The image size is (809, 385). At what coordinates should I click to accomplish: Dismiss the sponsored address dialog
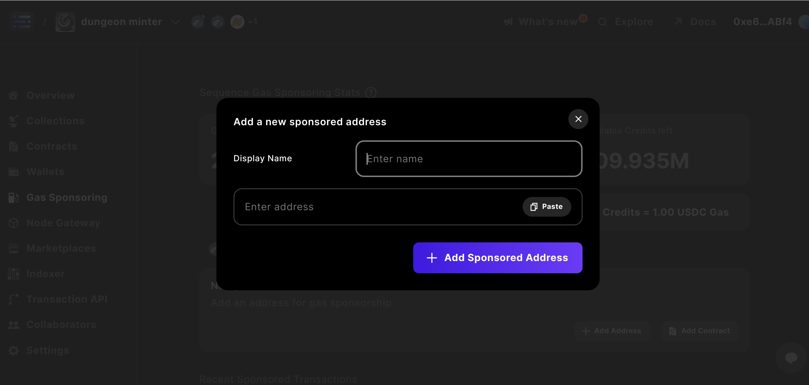pyautogui.click(x=578, y=119)
